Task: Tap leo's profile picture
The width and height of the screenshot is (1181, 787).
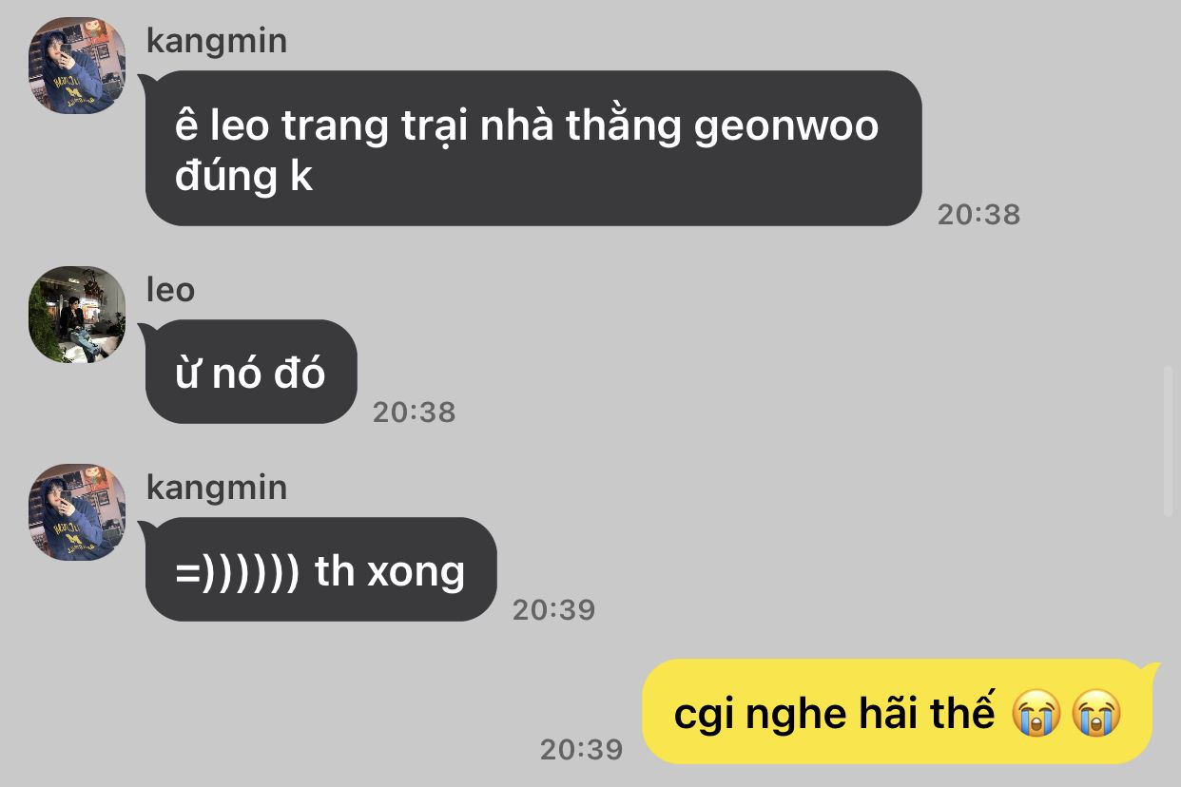Action: pyautogui.click(x=77, y=315)
